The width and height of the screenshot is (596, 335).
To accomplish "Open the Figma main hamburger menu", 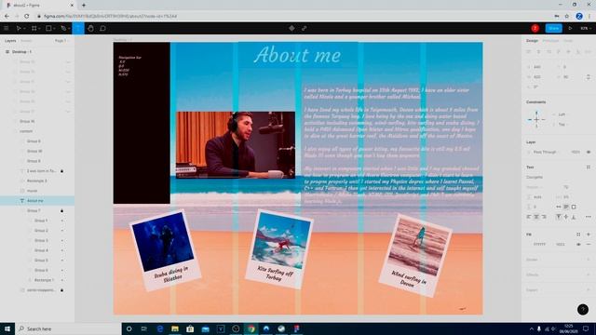I will click(7, 28).
